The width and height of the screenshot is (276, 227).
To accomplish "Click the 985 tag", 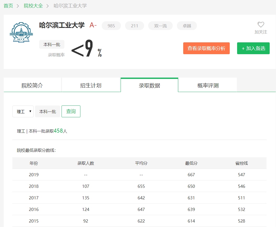I will 111,26.
